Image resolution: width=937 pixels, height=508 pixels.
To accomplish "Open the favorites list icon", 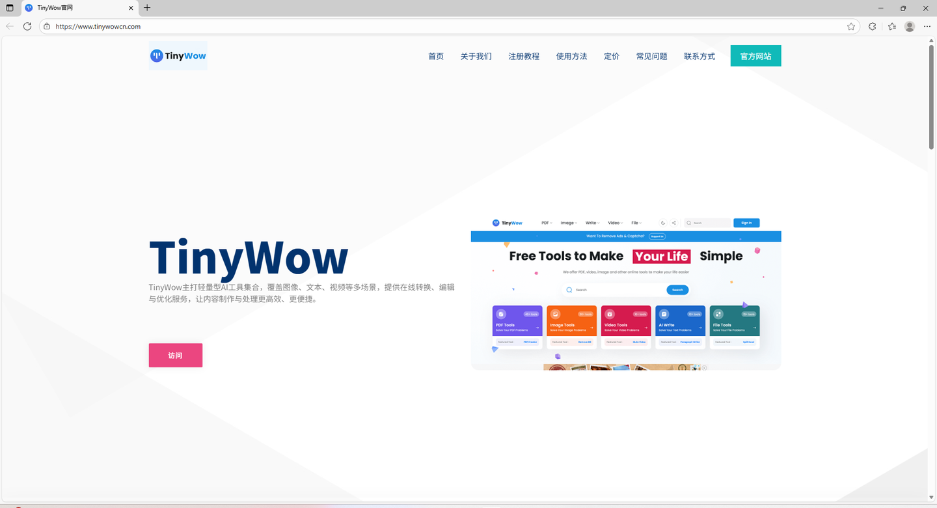I will click(x=891, y=27).
